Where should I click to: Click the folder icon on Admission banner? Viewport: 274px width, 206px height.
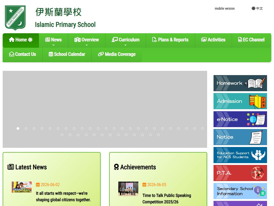257,101
